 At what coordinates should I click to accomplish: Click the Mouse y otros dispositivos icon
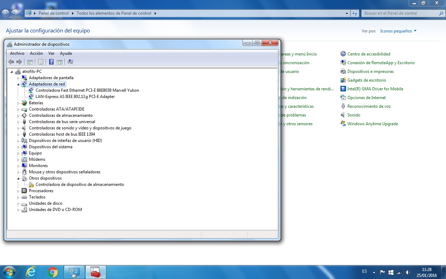[24, 172]
